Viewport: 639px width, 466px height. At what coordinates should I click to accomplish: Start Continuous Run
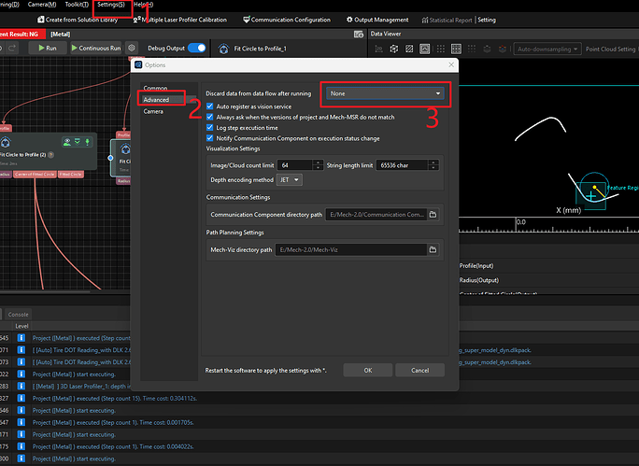96,48
